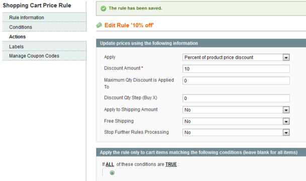The image size is (306, 181).
Task: Click the arrow of the Apply select box
Action: (x=286, y=58)
